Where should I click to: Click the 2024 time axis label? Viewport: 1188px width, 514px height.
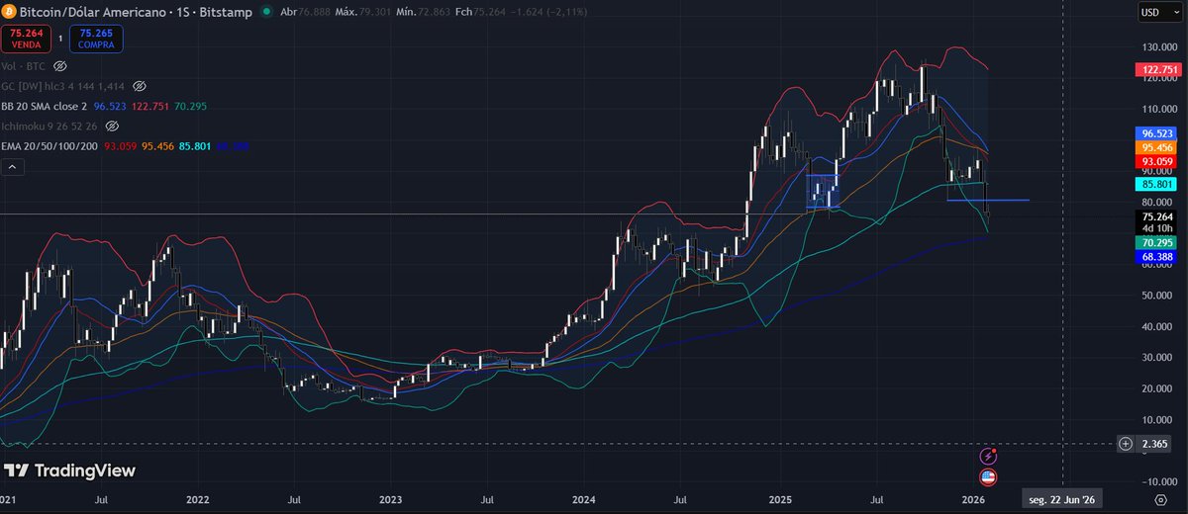(x=582, y=499)
